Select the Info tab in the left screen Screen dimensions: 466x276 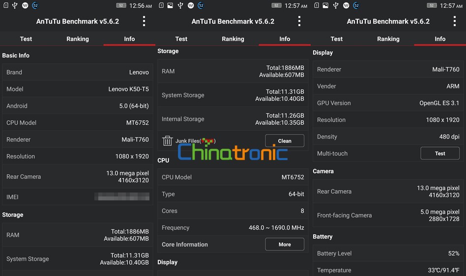click(129, 39)
